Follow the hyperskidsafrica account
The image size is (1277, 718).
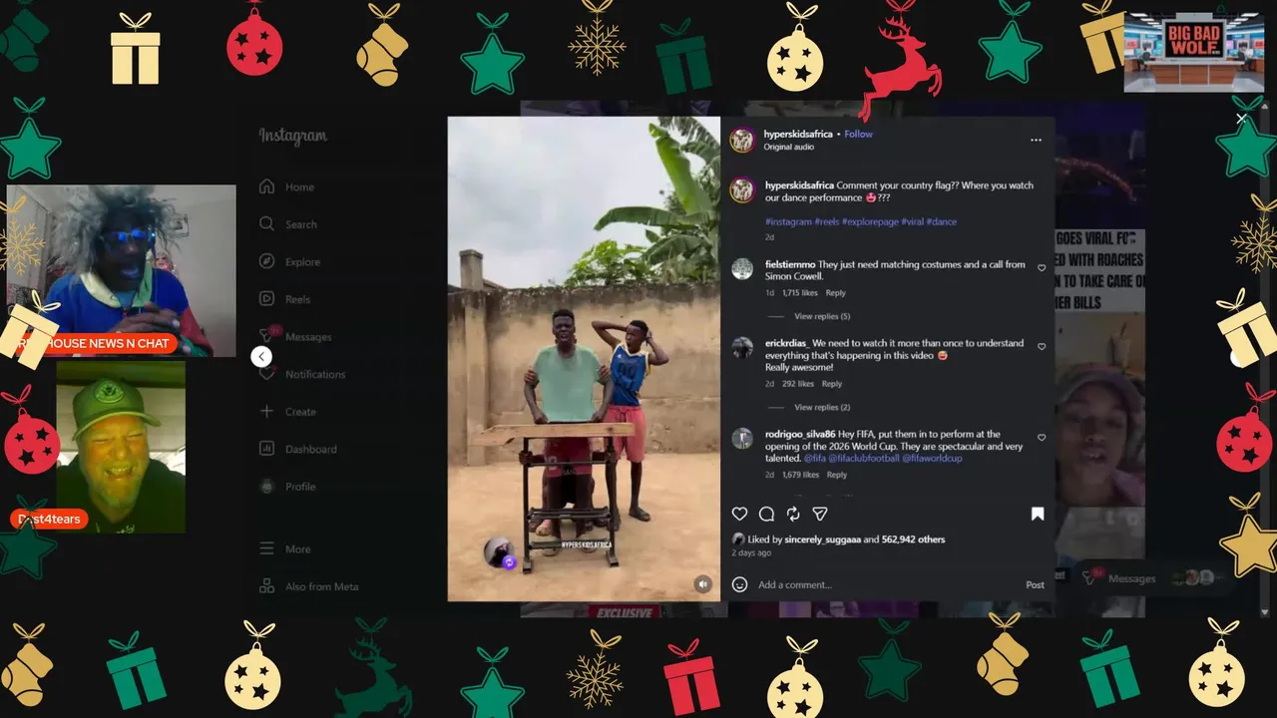pos(858,134)
